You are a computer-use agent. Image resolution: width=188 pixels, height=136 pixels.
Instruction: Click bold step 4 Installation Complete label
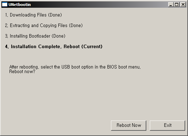(54, 46)
